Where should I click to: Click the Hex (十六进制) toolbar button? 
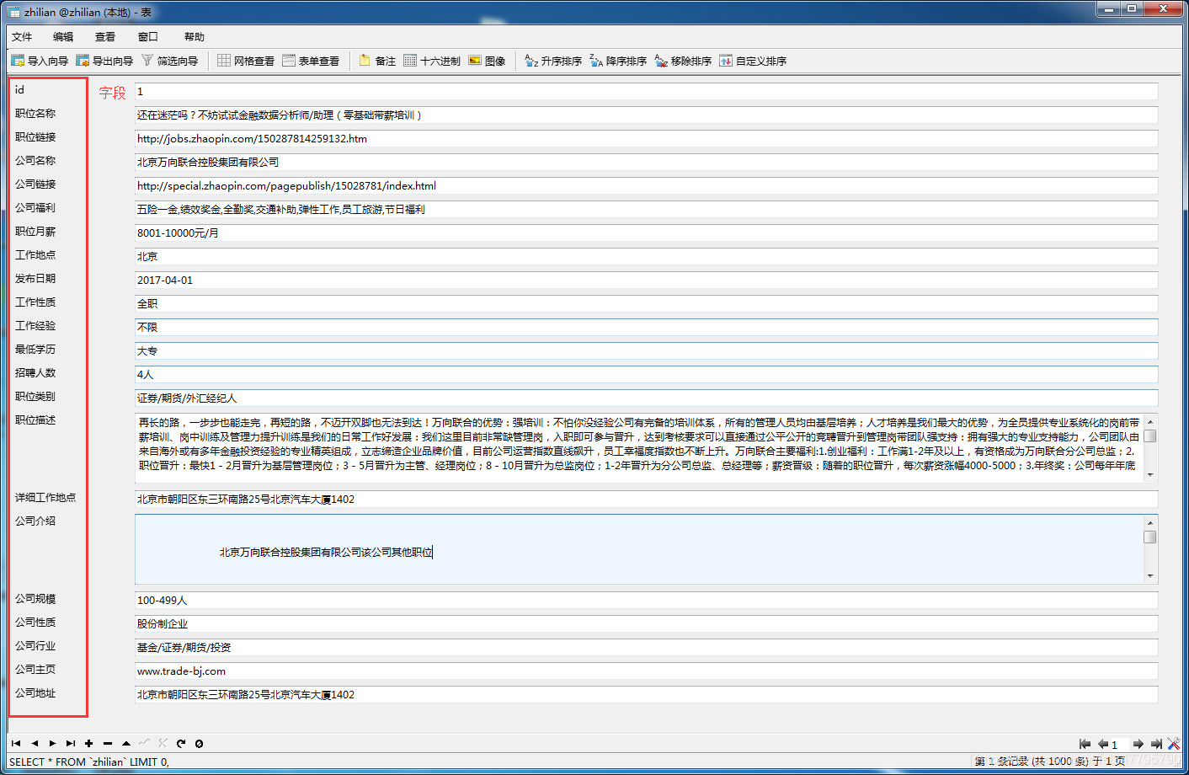click(432, 61)
